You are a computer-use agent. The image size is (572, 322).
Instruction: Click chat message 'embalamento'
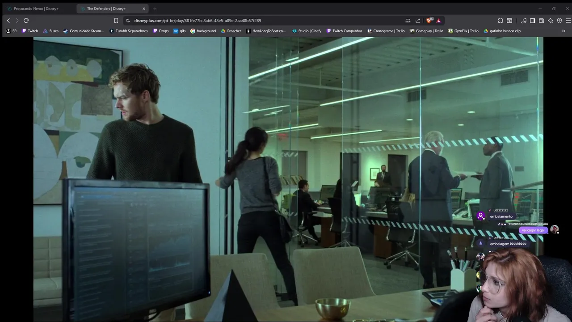point(501,216)
